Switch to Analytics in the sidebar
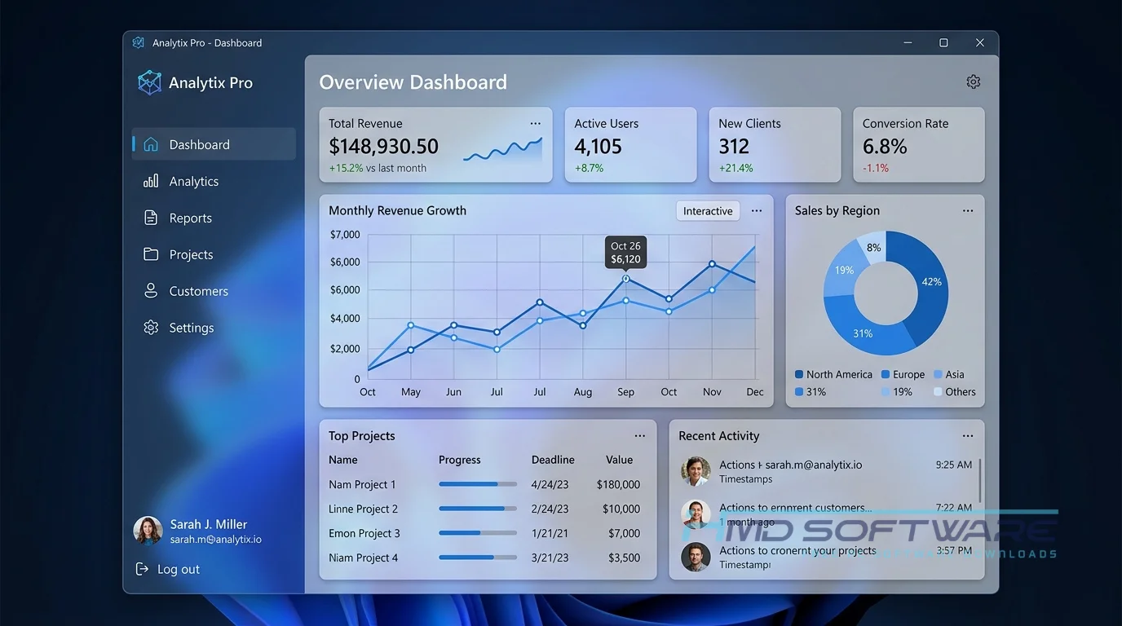Viewport: 1122px width, 626px height. [214, 181]
